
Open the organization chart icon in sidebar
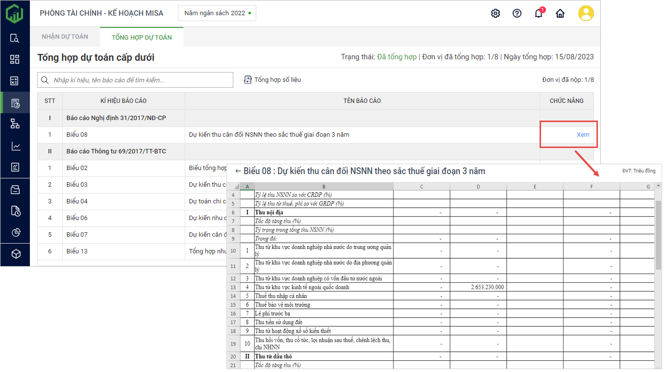15,124
